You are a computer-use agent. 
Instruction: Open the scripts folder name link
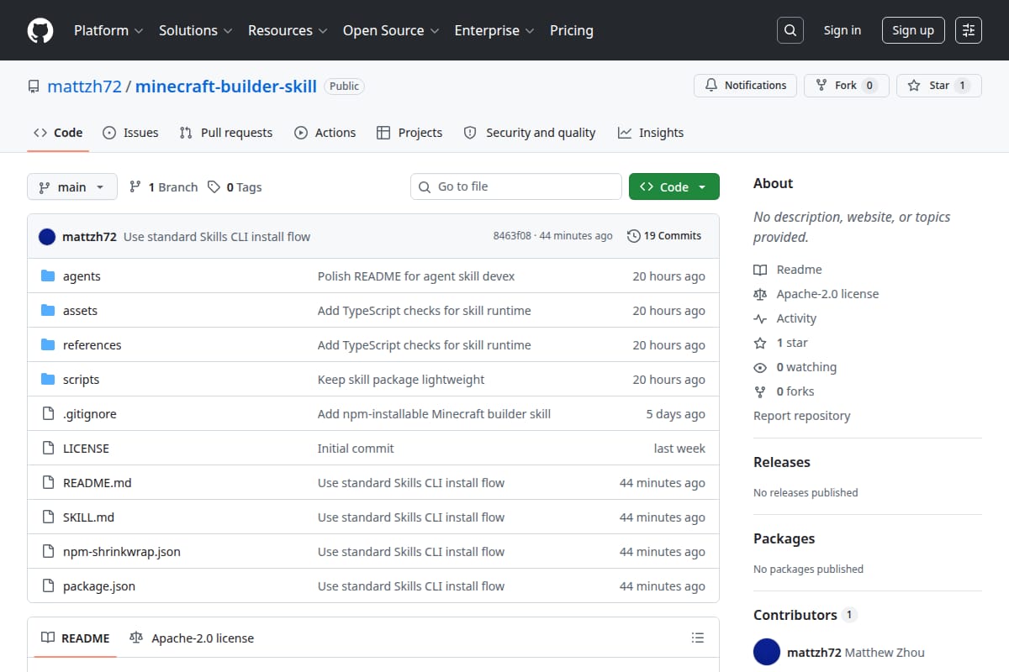point(81,380)
